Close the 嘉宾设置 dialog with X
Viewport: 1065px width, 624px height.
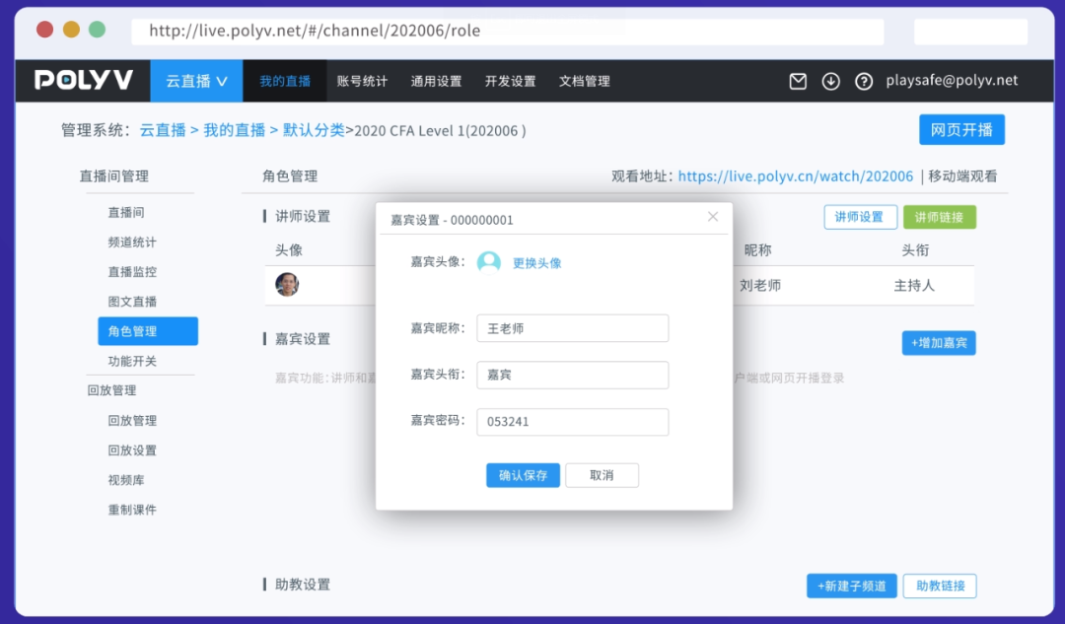(713, 217)
